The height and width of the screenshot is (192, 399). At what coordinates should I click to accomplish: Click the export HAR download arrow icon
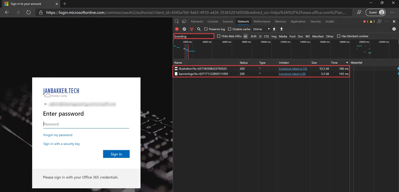282,29
